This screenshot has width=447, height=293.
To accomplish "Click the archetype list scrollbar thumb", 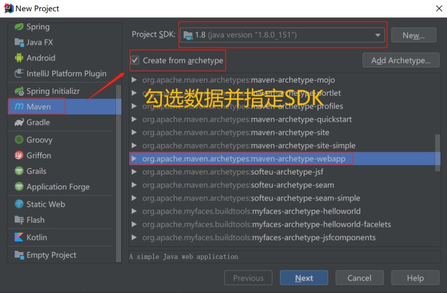I will [438, 153].
